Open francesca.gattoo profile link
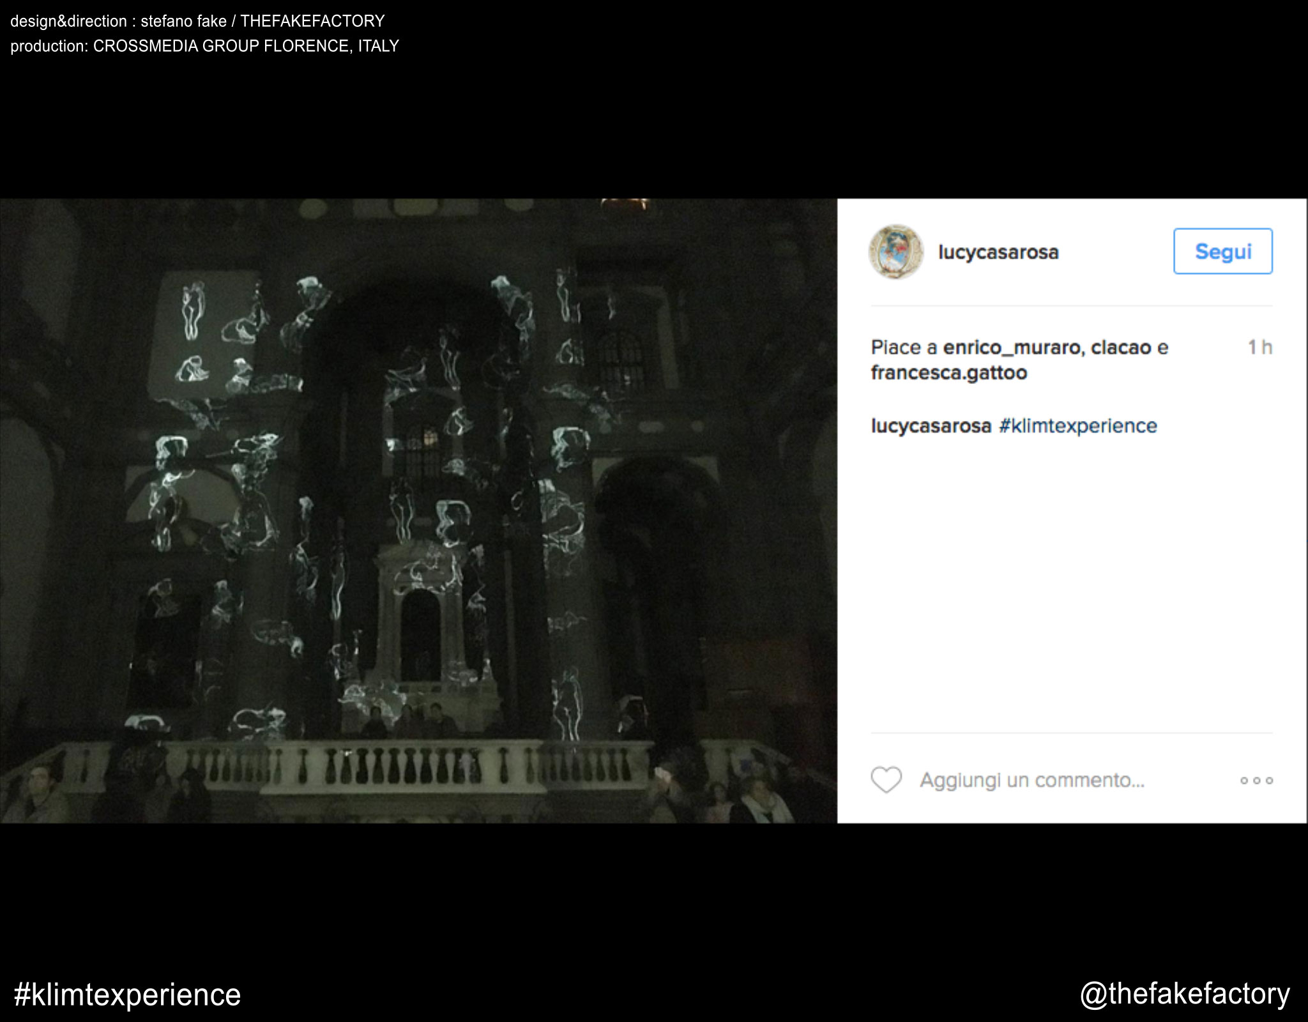This screenshot has width=1308, height=1022. pos(948,373)
